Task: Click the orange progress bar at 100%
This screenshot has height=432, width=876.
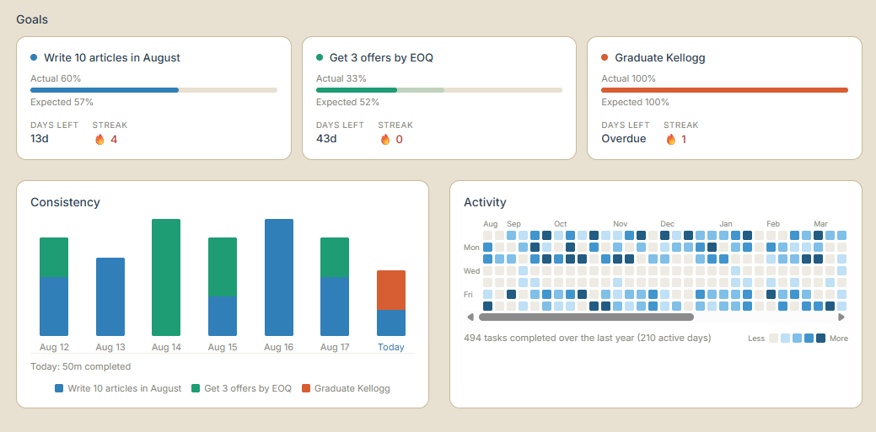Action: 724,90
